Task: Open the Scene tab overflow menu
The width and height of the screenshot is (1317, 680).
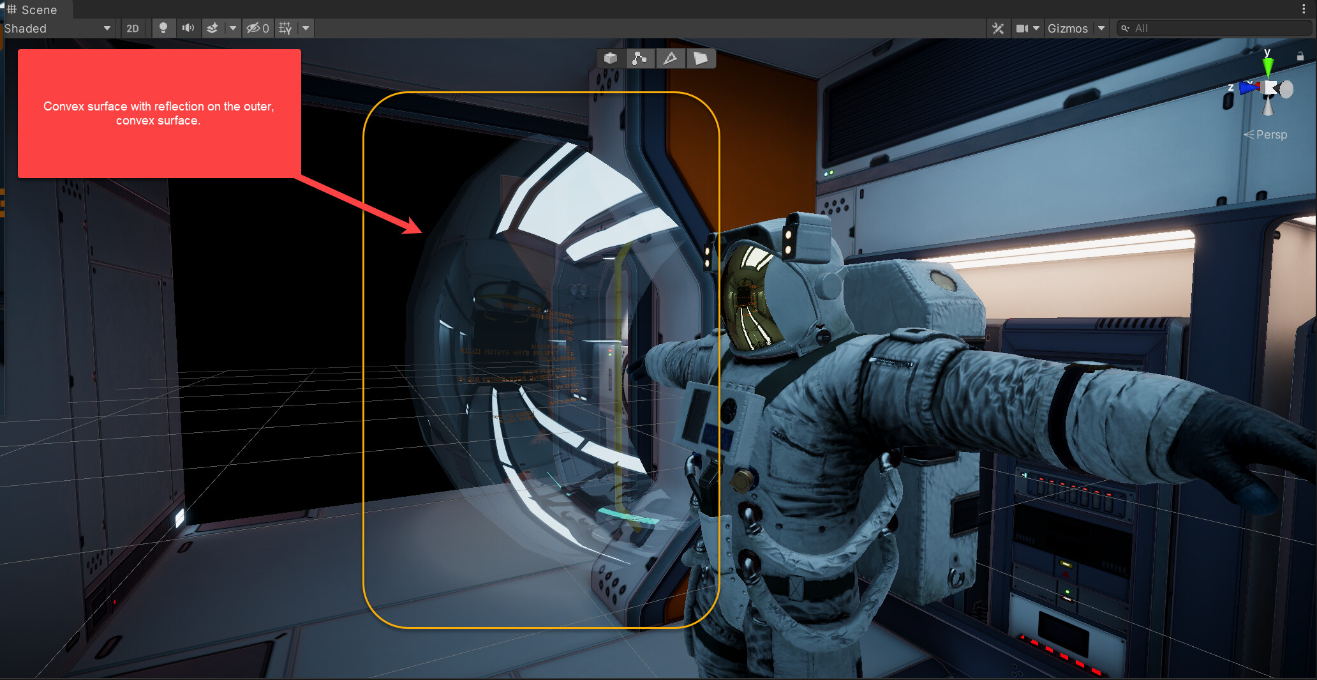Action: [x=1304, y=8]
